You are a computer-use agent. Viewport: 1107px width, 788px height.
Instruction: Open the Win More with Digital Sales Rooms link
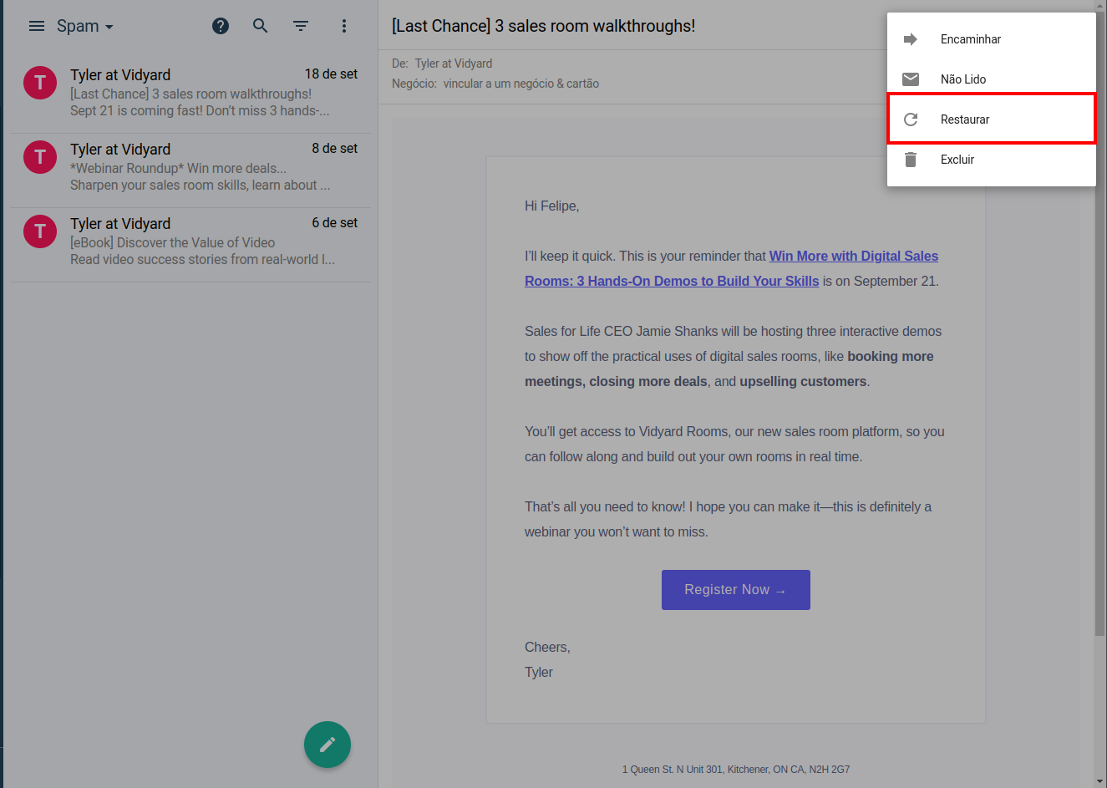click(731, 268)
